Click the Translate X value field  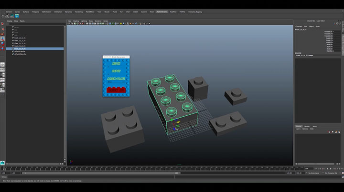tap(337, 32)
